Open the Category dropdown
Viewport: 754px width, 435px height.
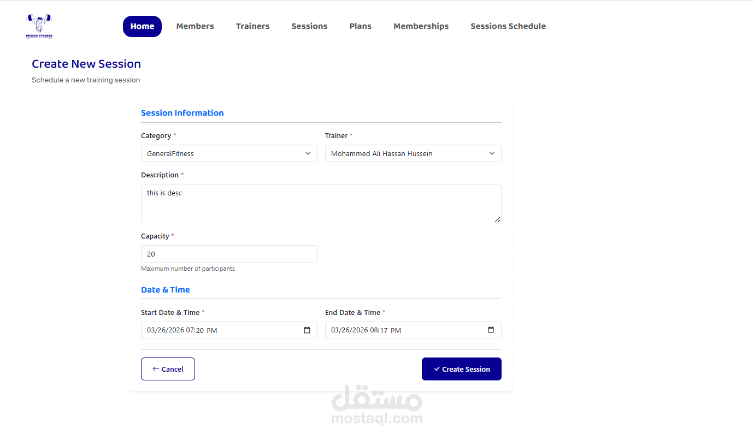pyautogui.click(x=229, y=153)
